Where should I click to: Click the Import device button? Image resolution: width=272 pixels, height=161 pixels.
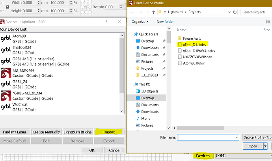[x=109, y=132]
